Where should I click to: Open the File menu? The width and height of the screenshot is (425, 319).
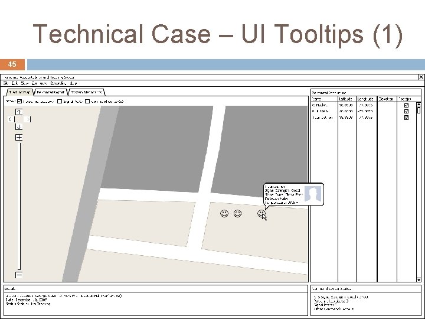tap(6, 83)
